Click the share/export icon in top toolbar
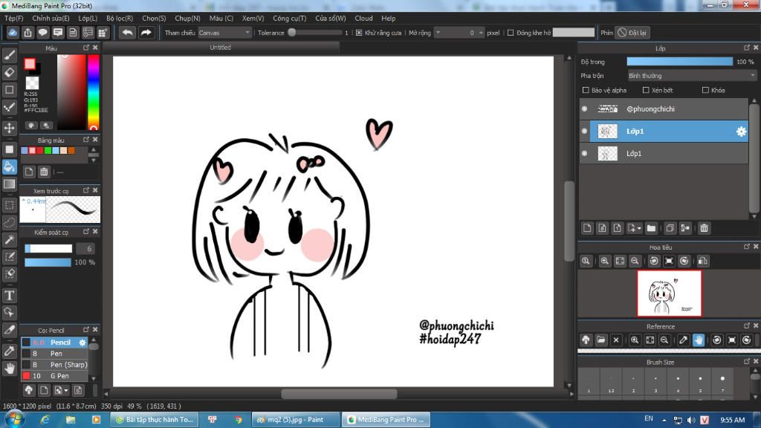 (x=27, y=33)
